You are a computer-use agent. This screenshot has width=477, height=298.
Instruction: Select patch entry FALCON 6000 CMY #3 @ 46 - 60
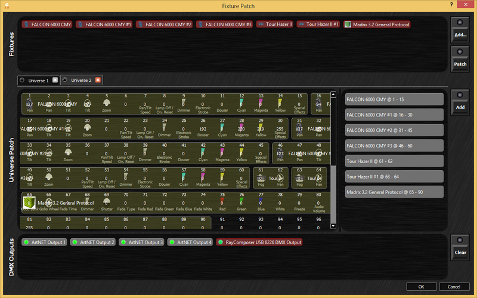pos(394,146)
